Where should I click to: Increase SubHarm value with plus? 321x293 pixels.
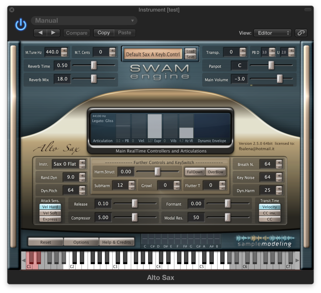point(132,183)
